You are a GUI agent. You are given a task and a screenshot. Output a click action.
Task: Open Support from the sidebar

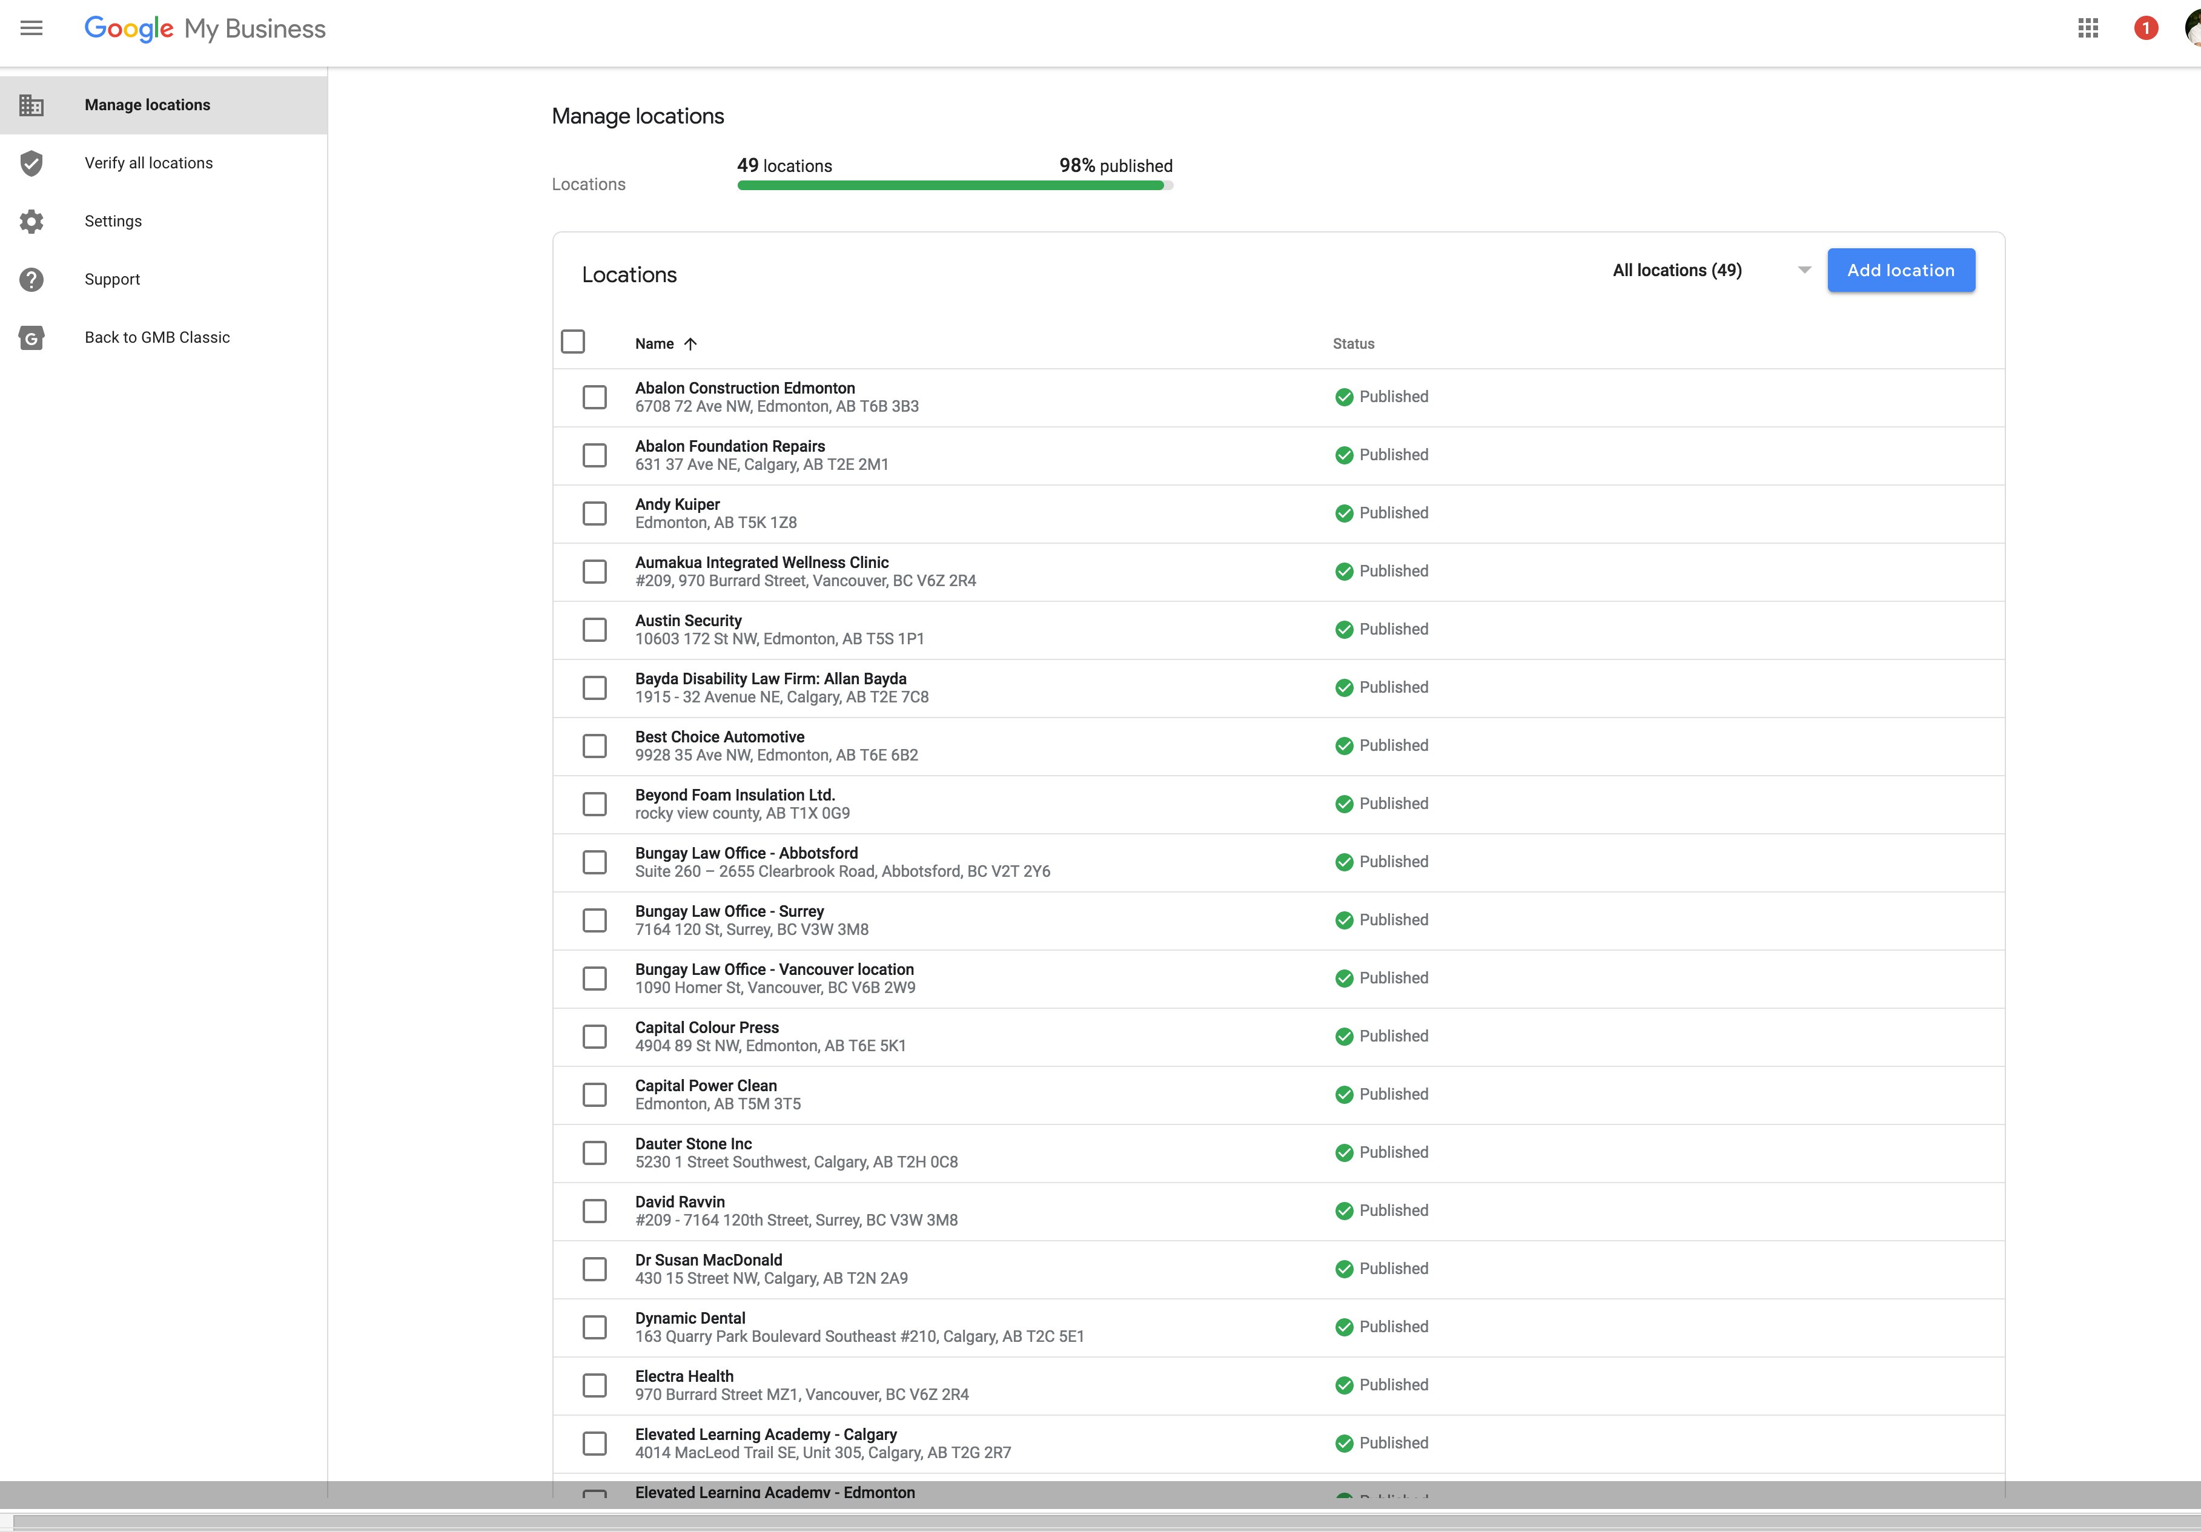(164, 279)
